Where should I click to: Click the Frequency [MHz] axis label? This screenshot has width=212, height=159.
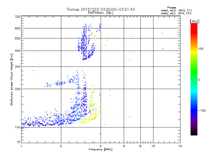pos(100,150)
